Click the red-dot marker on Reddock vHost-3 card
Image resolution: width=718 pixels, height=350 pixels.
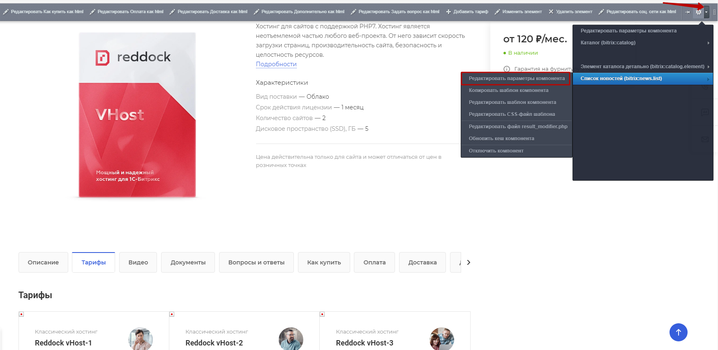click(322, 314)
